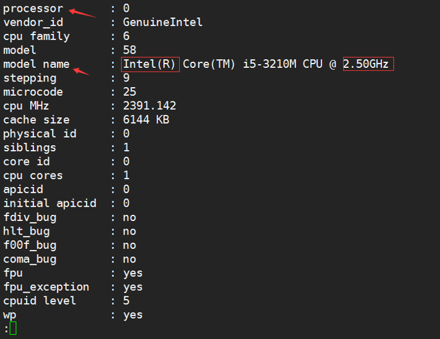Click the red arrow pointing at processor

point(83,13)
